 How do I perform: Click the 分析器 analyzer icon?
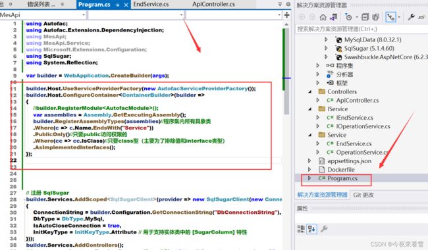coord(330,74)
